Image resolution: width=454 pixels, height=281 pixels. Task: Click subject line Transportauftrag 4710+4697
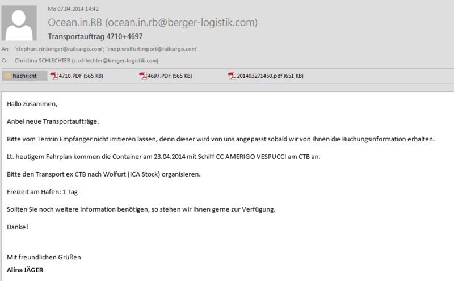pos(95,36)
